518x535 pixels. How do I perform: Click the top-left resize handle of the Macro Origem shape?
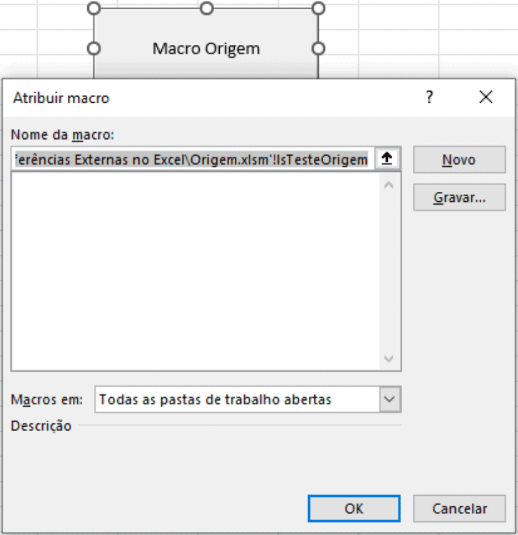click(93, 8)
